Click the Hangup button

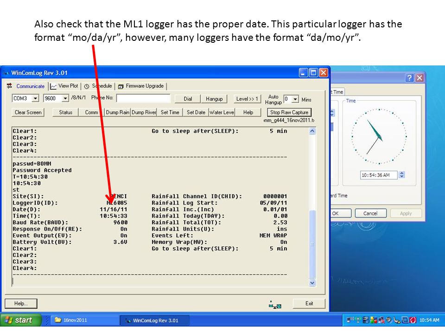(x=214, y=99)
